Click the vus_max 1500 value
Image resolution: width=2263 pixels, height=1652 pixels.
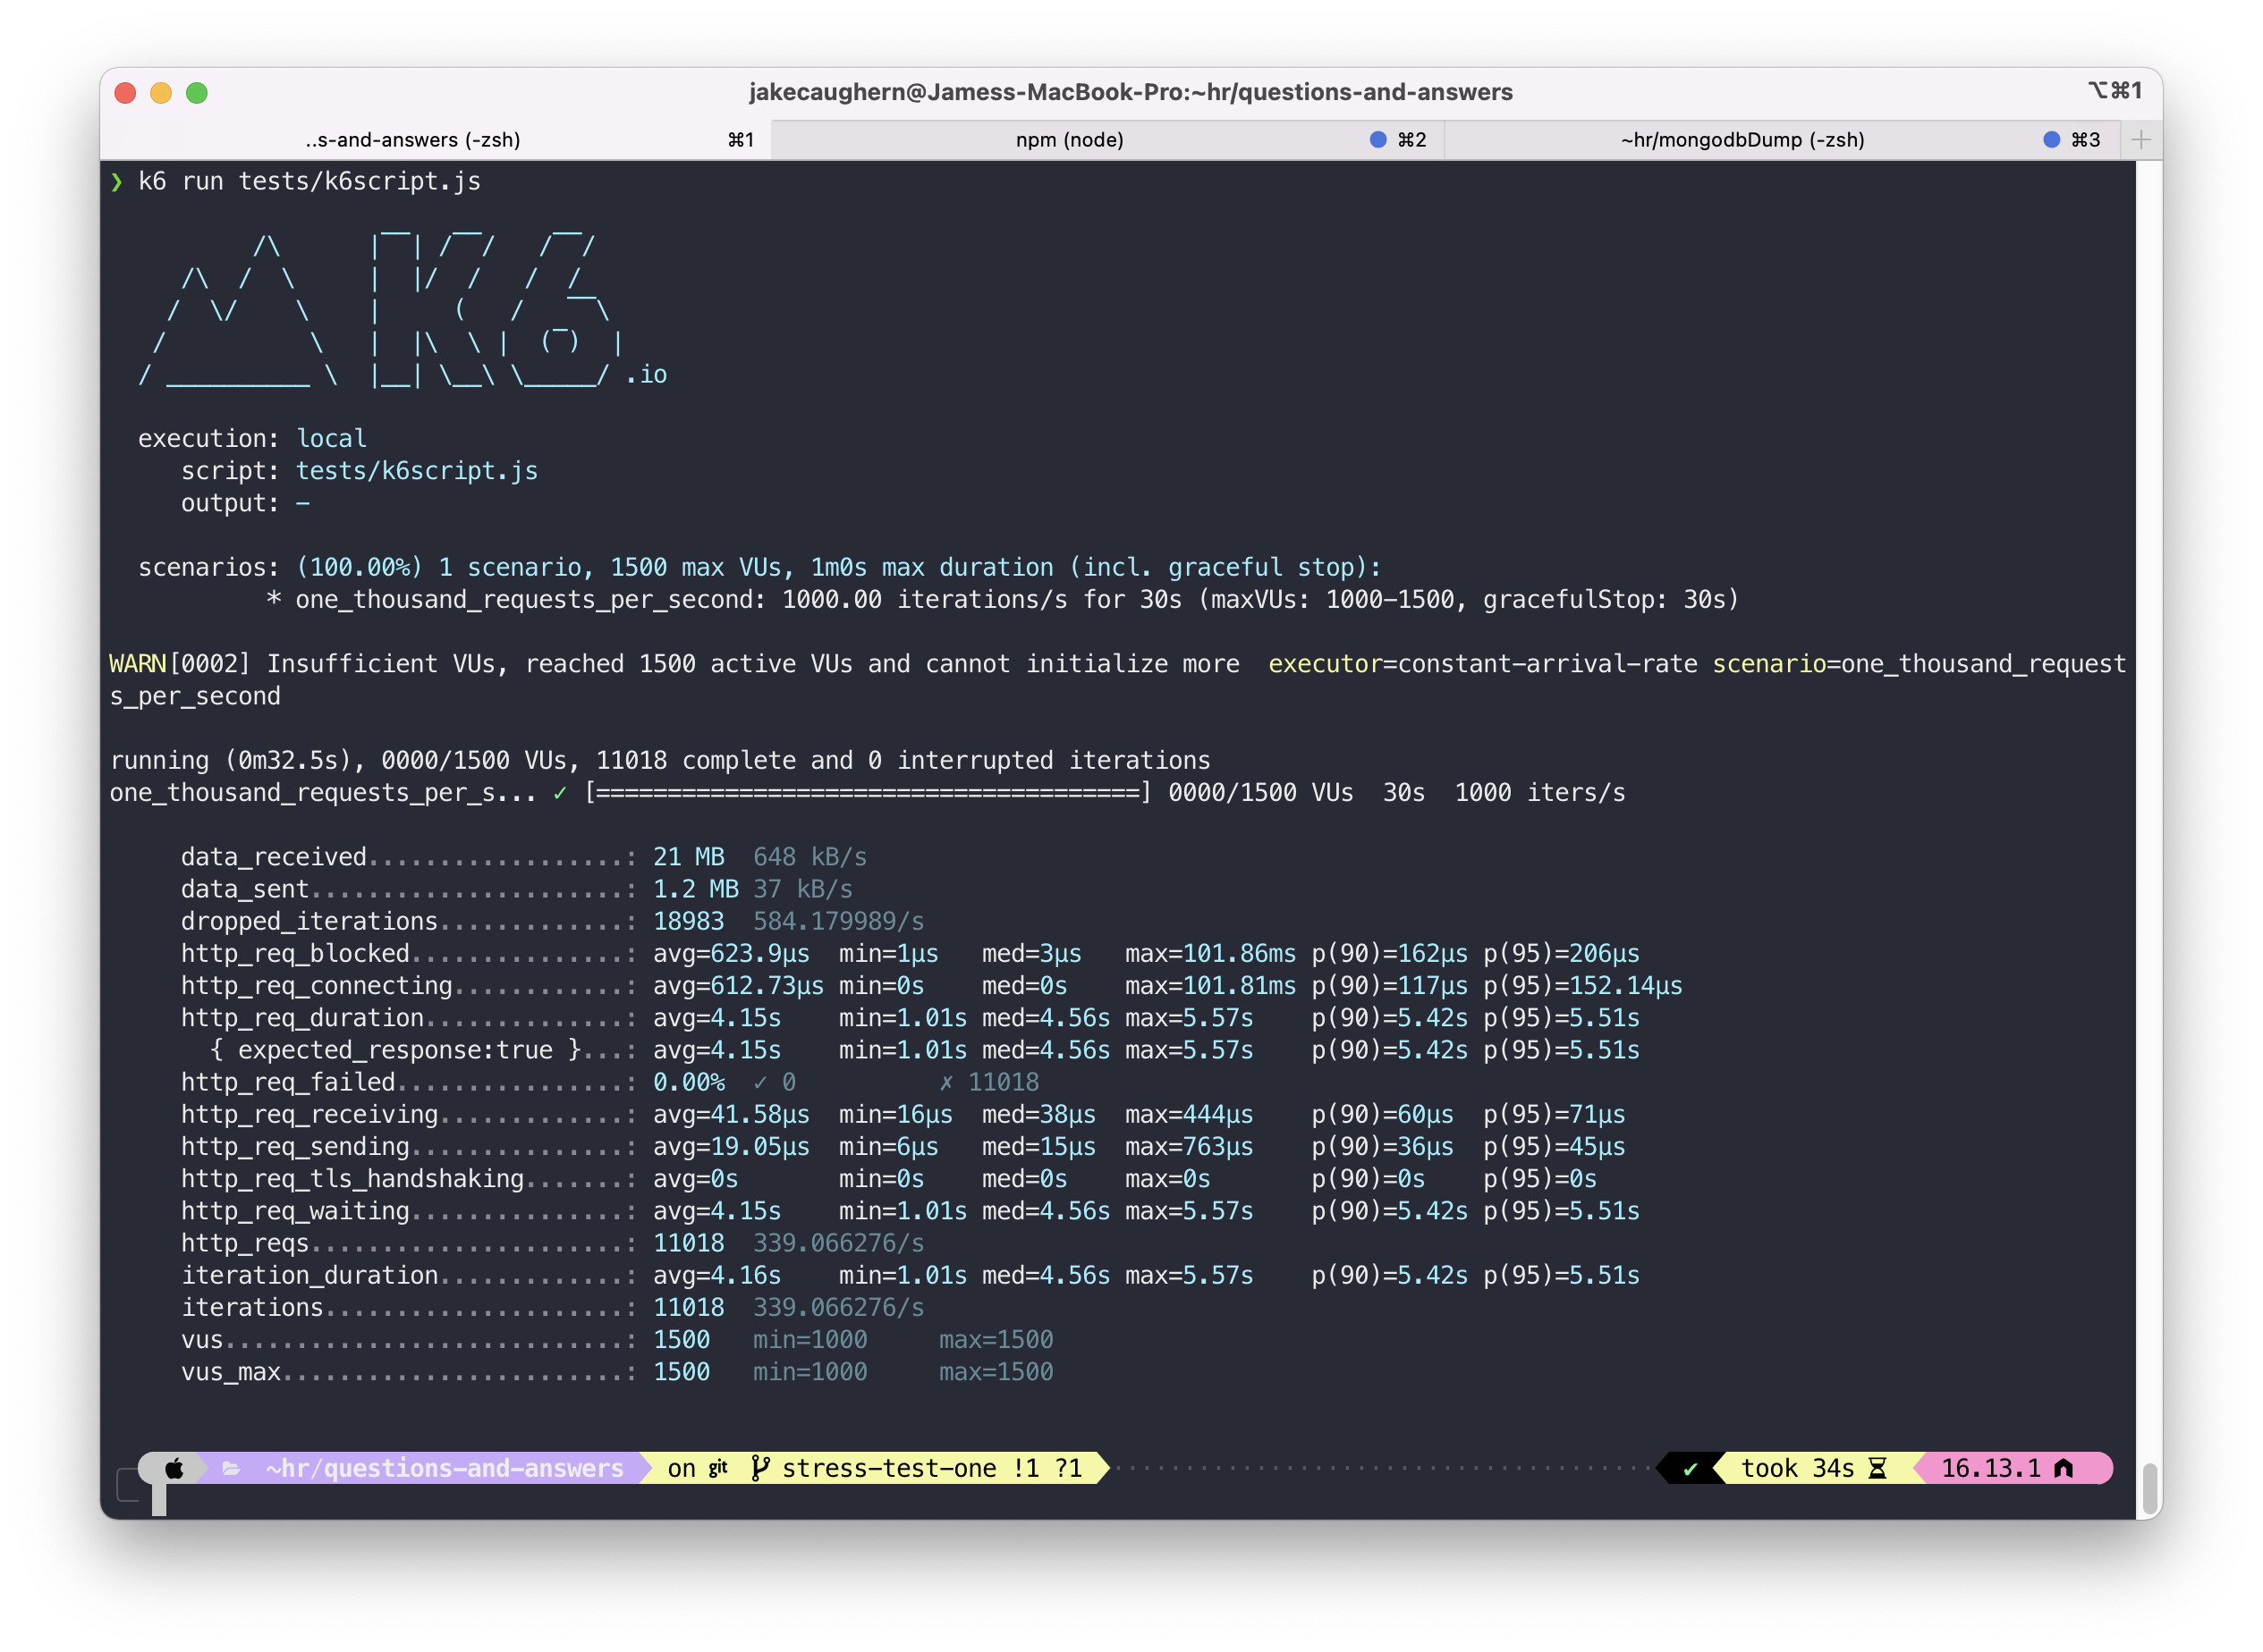(x=682, y=1372)
